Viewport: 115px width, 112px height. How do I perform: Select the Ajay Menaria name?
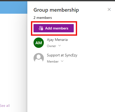(57, 40)
